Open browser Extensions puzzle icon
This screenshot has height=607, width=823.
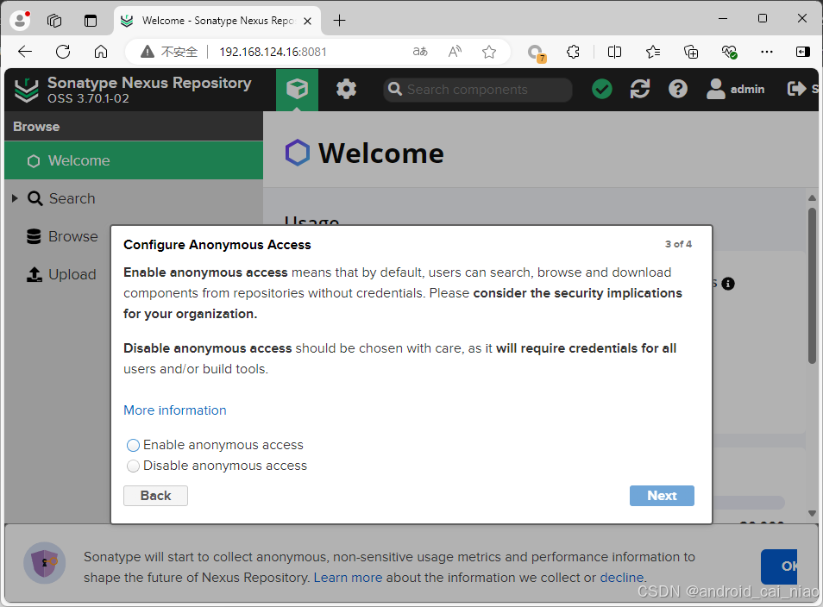click(x=573, y=52)
